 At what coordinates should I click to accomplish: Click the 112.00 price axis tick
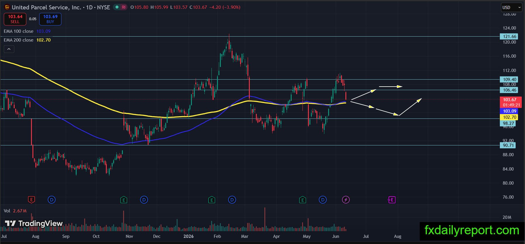[509, 71]
